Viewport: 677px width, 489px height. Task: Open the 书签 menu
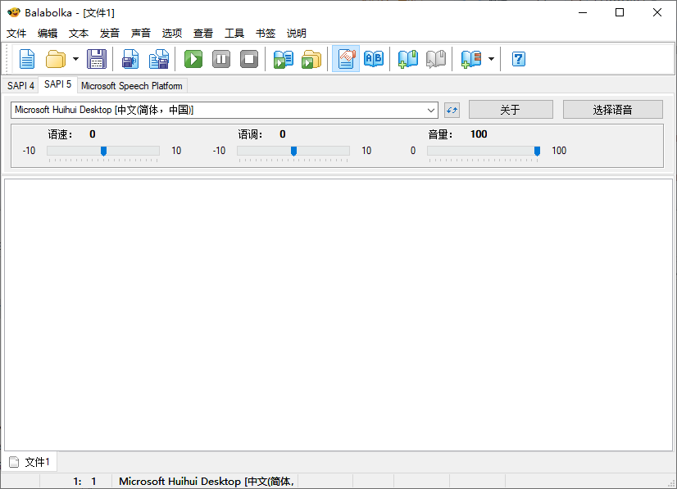click(x=266, y=34)
